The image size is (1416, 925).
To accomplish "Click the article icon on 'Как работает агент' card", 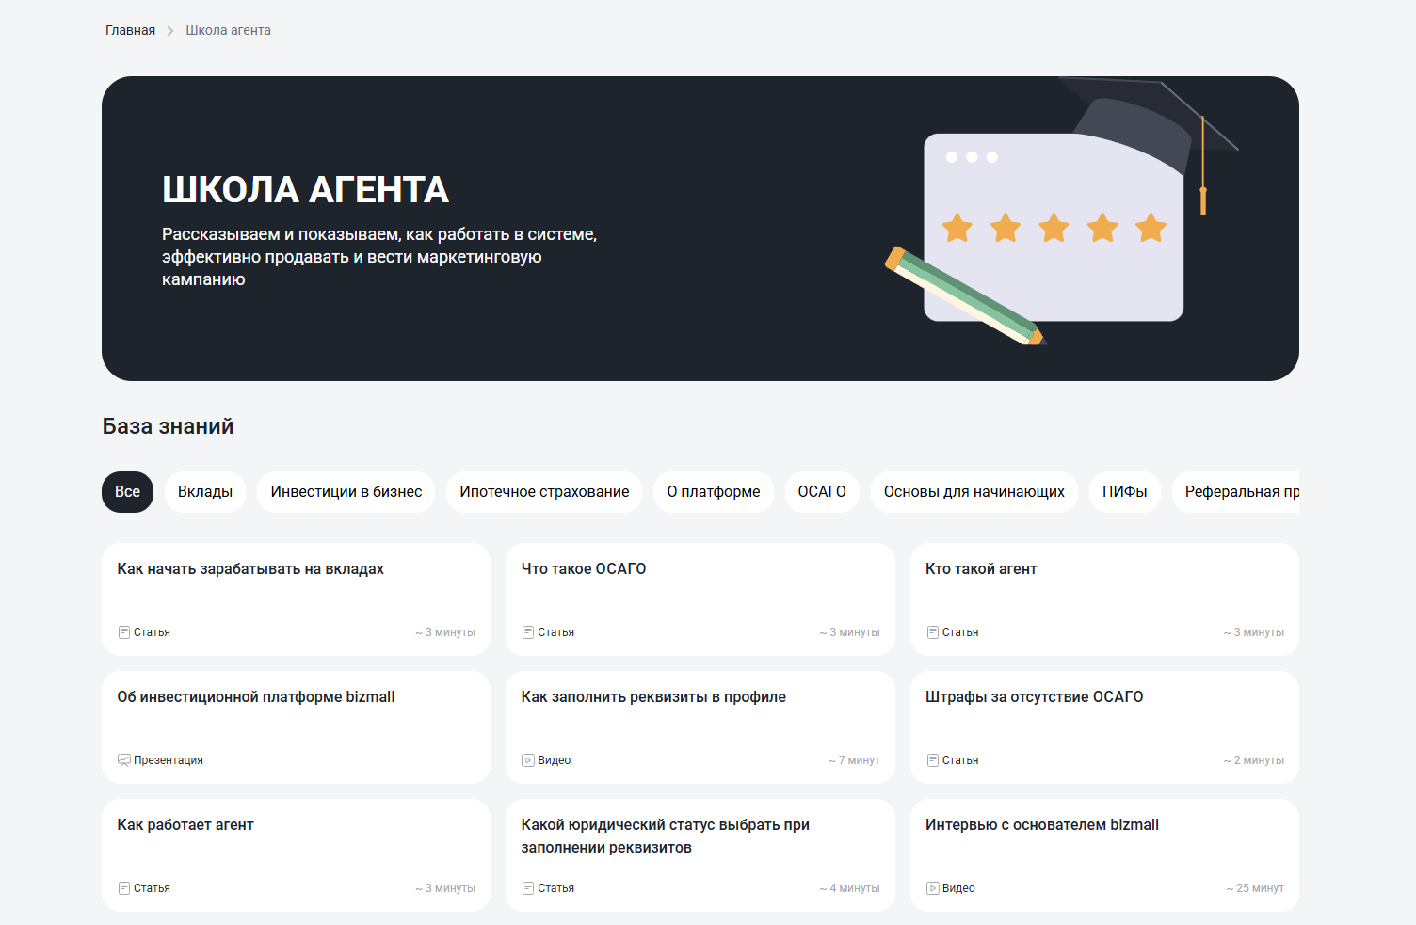I will point(124,887).
